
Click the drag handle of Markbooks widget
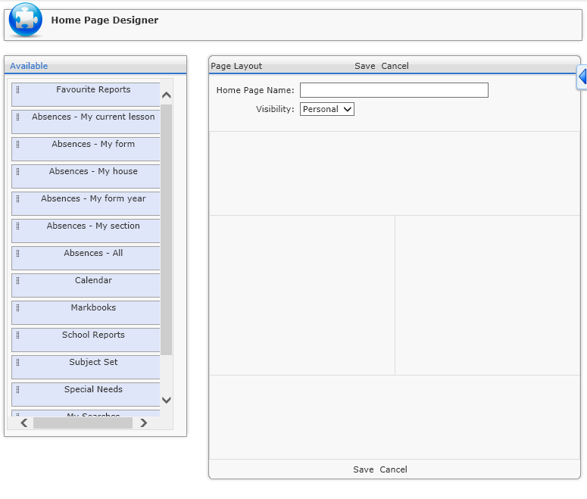[17, 308]
